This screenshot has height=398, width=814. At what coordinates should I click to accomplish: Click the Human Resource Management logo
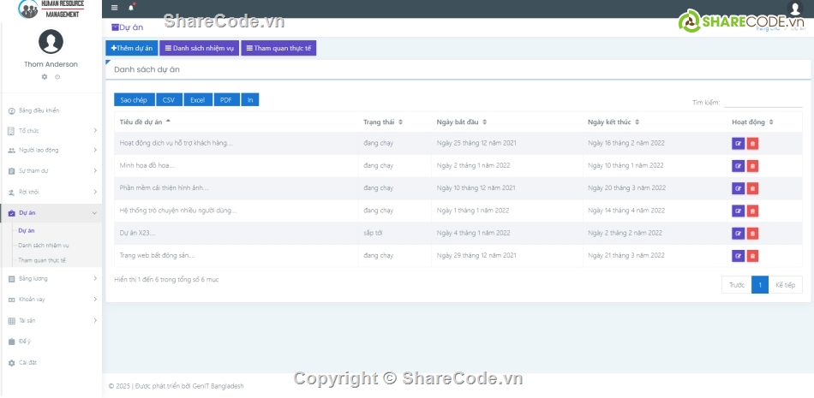[x=51, y=9]
